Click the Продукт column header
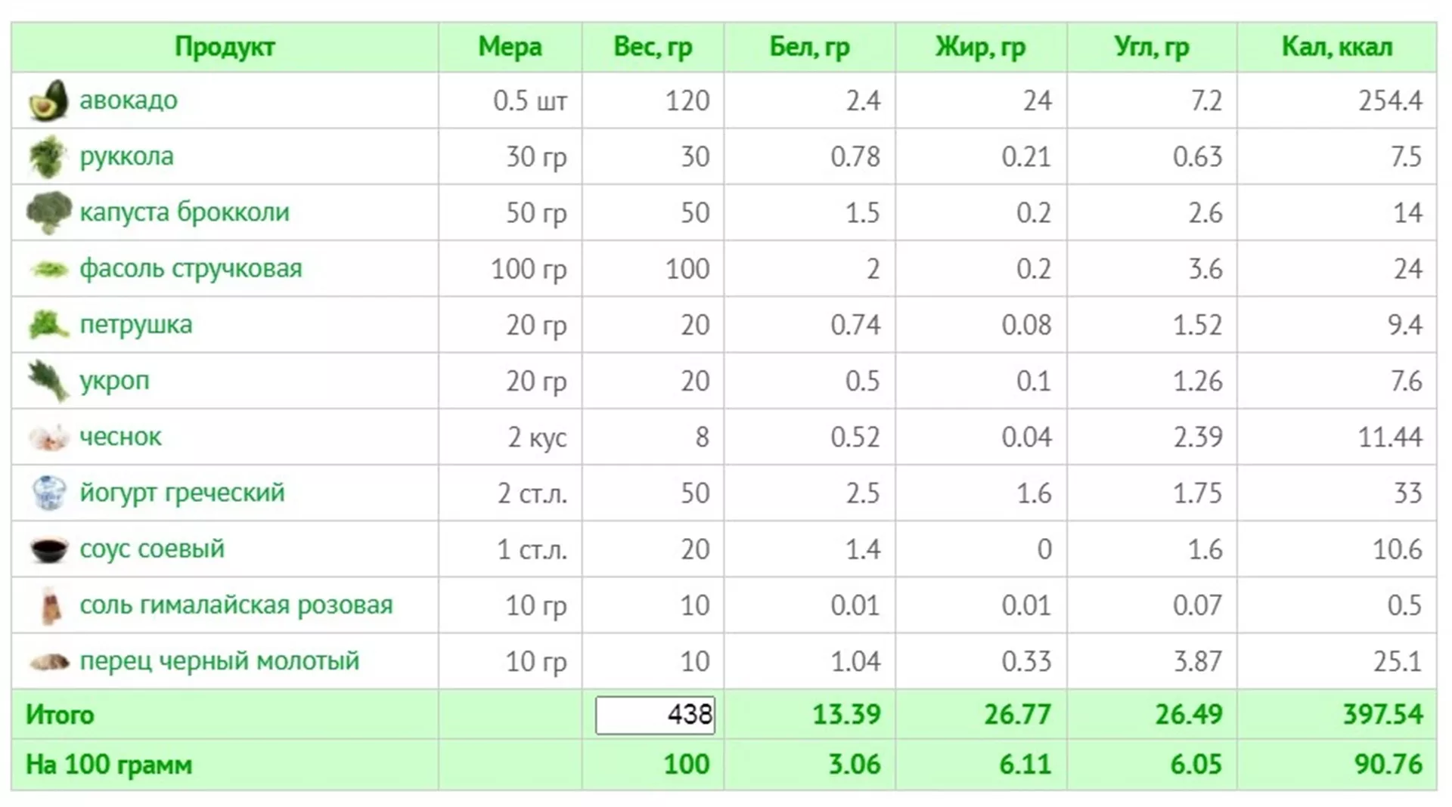 point(225,47)
